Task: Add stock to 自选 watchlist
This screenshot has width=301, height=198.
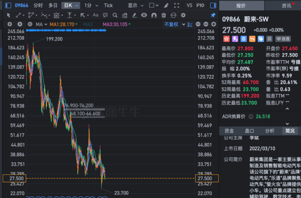Action: [x=283, y=39]
